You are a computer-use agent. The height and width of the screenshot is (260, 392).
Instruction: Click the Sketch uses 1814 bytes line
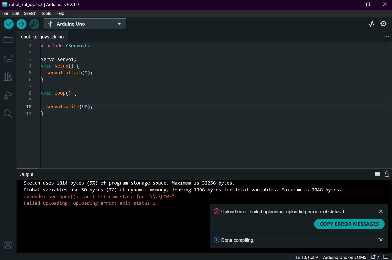129,183
